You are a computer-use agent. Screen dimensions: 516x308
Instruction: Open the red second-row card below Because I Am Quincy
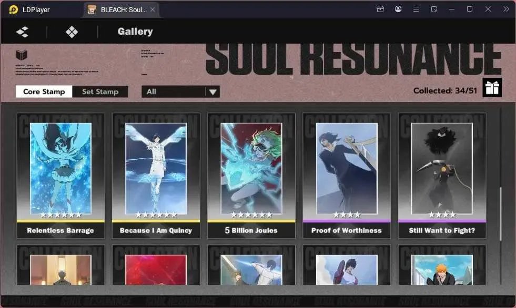(x=156, y=265)
